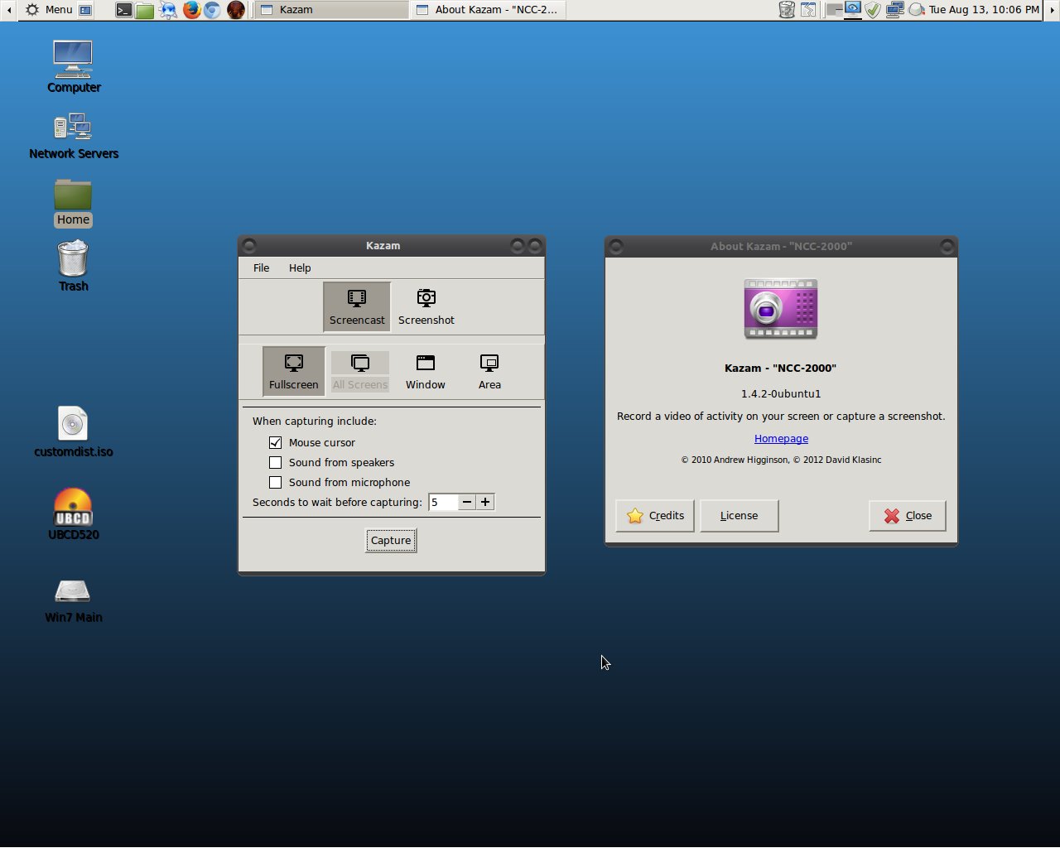The image size is (1060, 848).
Task: Select the Screencast mode icon
Action: point(356,306)
